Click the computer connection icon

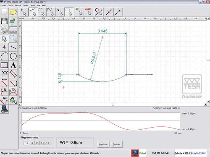pyautogui.click(x=4, y=109)
